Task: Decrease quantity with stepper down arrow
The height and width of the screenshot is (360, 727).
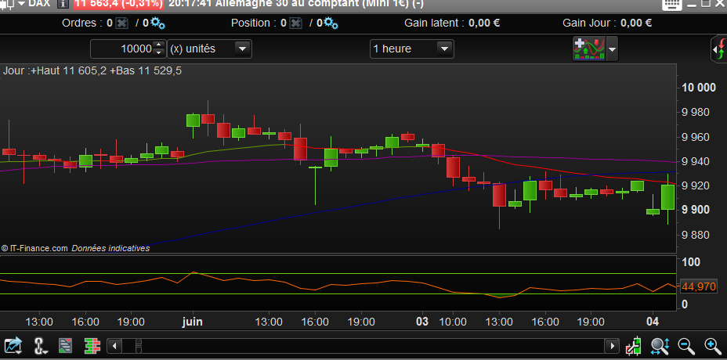Action: tap(158, 52)
